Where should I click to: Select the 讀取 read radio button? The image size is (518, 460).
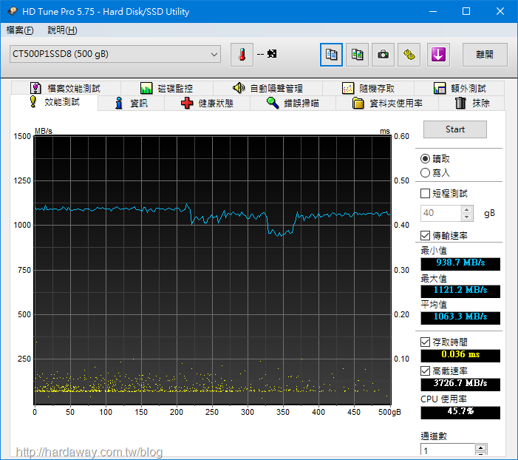(x=425, y=159)
